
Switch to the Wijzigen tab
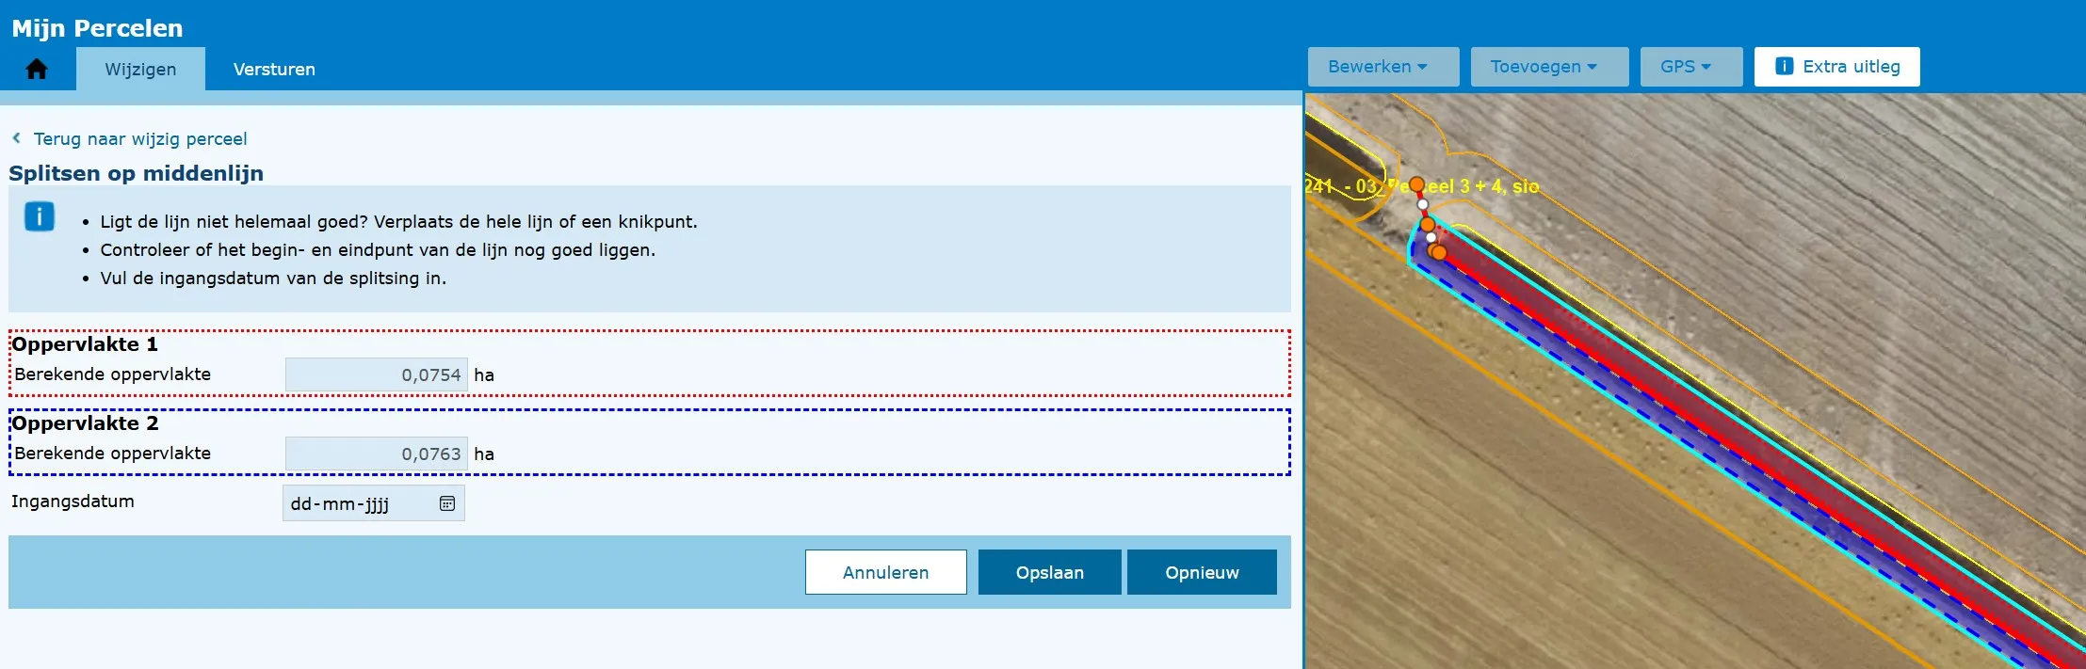[140, 69]
